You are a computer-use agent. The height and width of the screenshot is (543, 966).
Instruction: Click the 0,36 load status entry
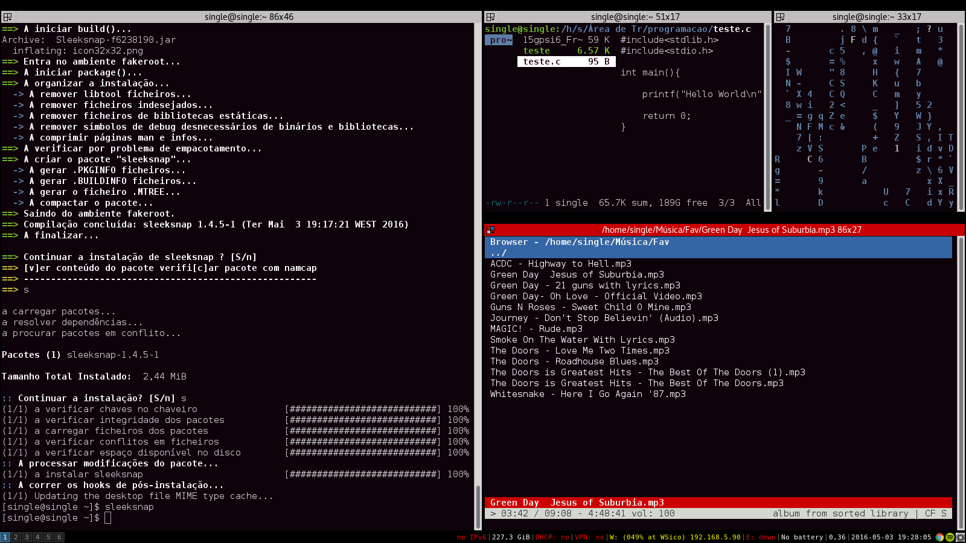point(837,537)
